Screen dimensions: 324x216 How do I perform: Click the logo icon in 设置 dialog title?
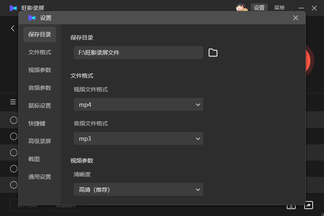(x=32, y=18)
